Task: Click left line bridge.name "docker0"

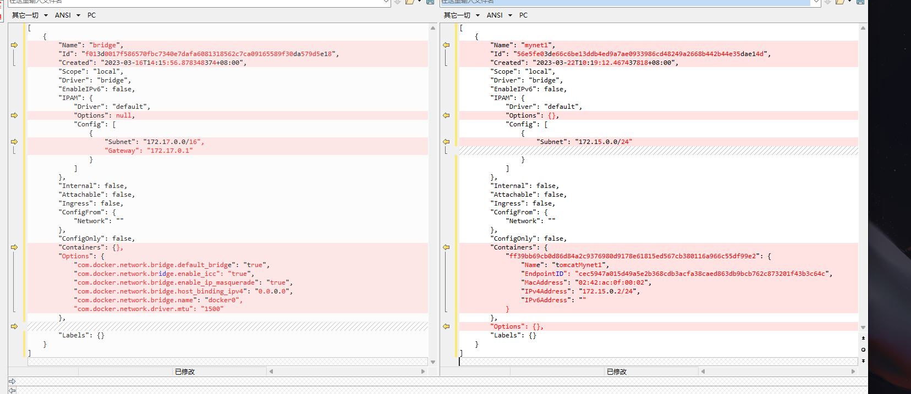Action: tap(158, 300)
